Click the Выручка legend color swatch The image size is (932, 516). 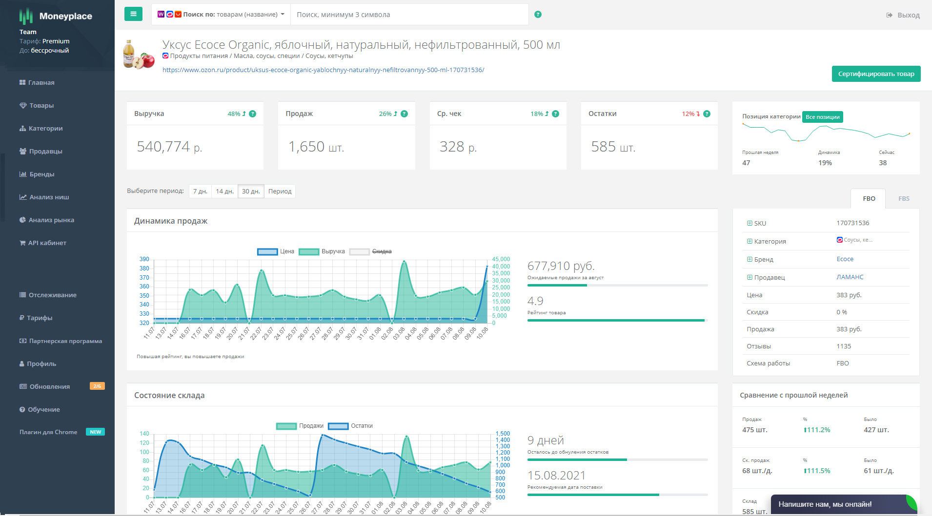click(309, 252)
